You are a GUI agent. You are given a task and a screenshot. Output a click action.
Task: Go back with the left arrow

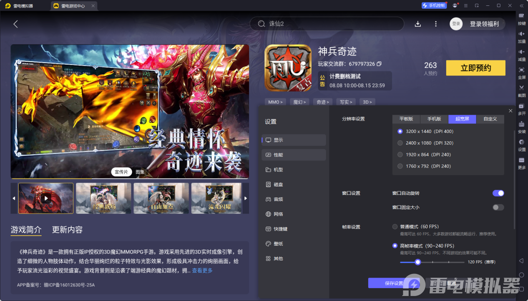pyautogui.click(x=15, y=24)
